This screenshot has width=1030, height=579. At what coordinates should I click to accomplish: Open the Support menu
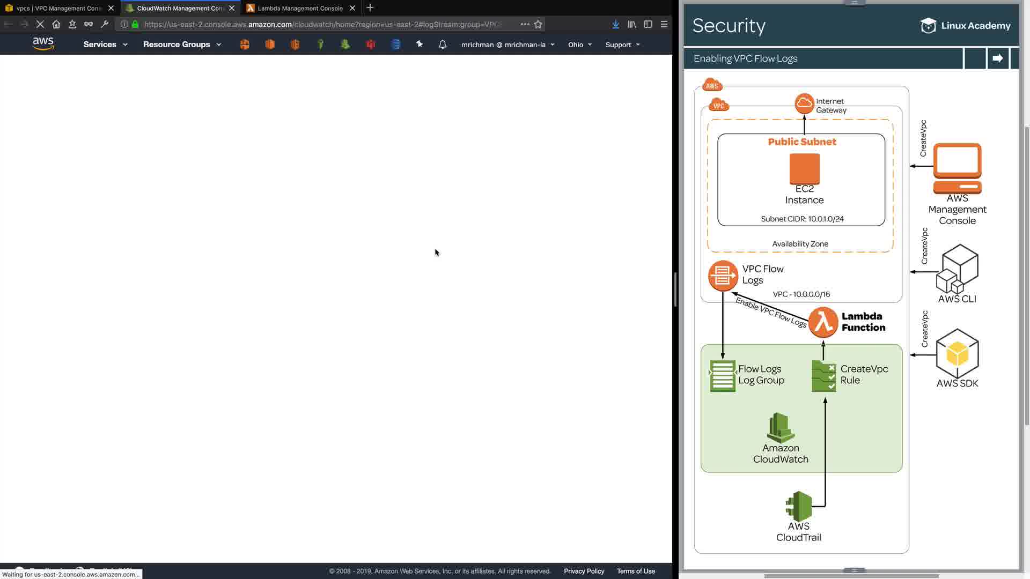click(622, 44)
